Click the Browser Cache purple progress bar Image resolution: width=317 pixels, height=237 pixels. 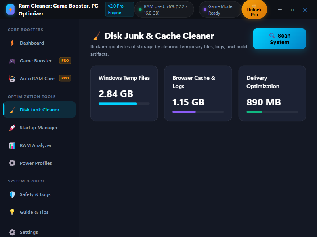tap(198, 112)
